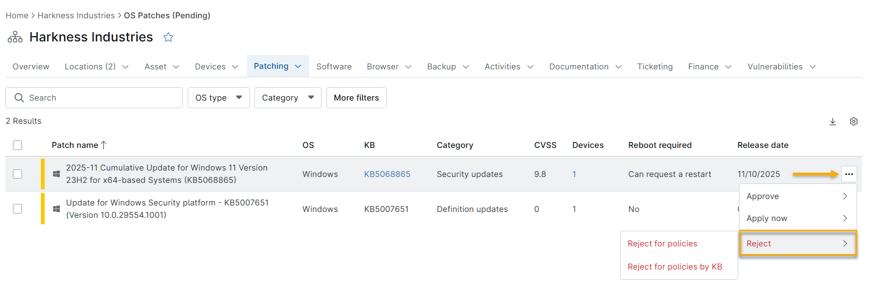
Task: Click the 2025-11 Cumulative Update patch name
Action: coord(167,174)
